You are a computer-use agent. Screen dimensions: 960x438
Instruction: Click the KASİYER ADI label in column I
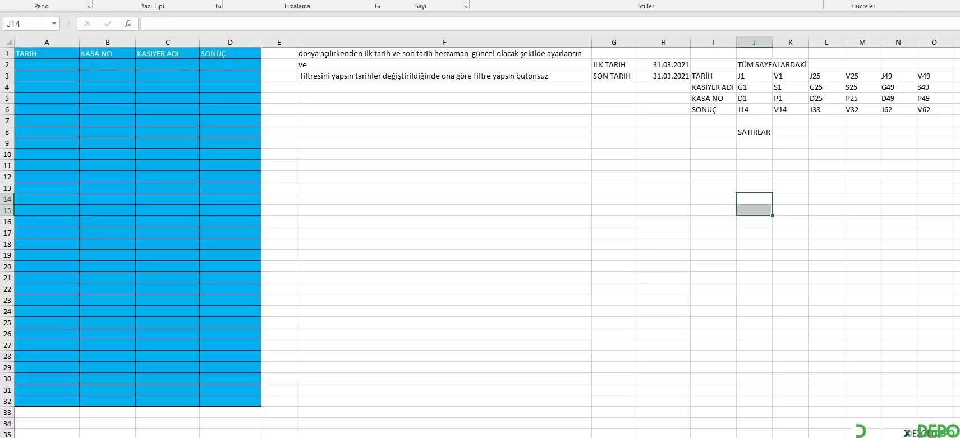click(x=713, y=87)
